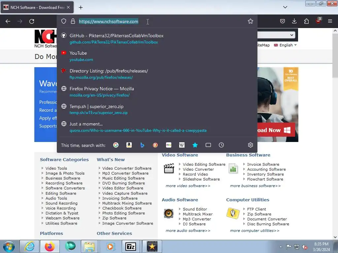Click the muted volume tray icon
Image resolution: width=338 pixels, height=253 pixels.
[x=305, y=247]
